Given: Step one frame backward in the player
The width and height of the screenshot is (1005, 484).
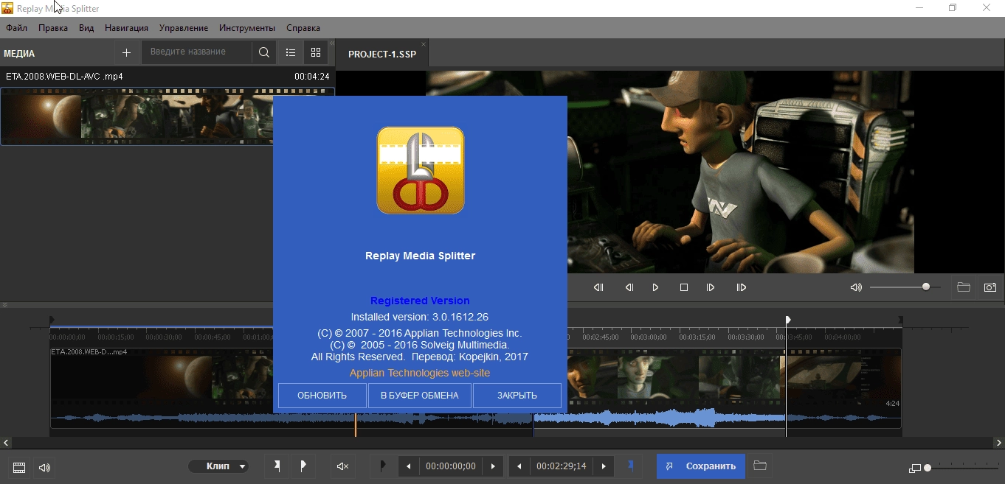Looking at the screenshot, I should pos(629,287).
